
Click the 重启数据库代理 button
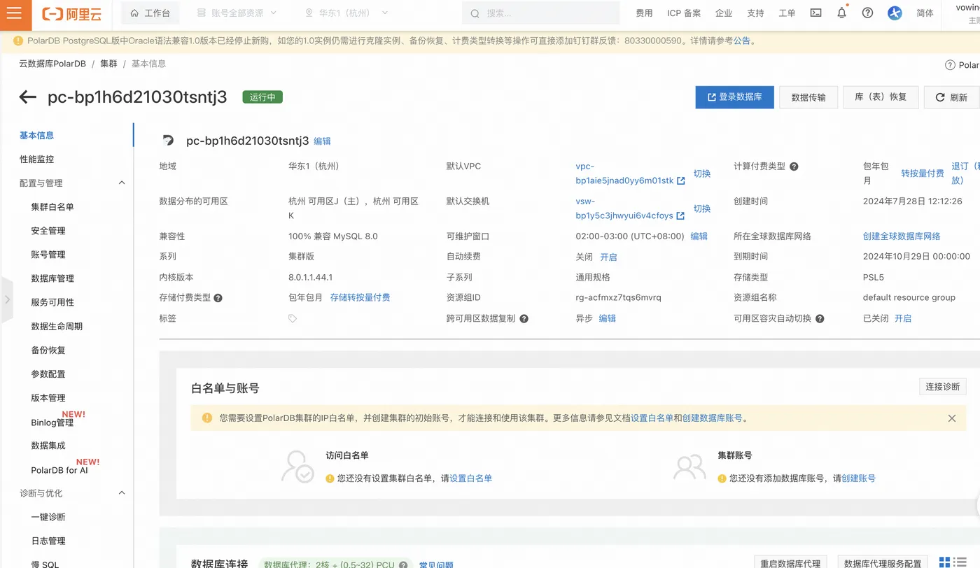791,564
